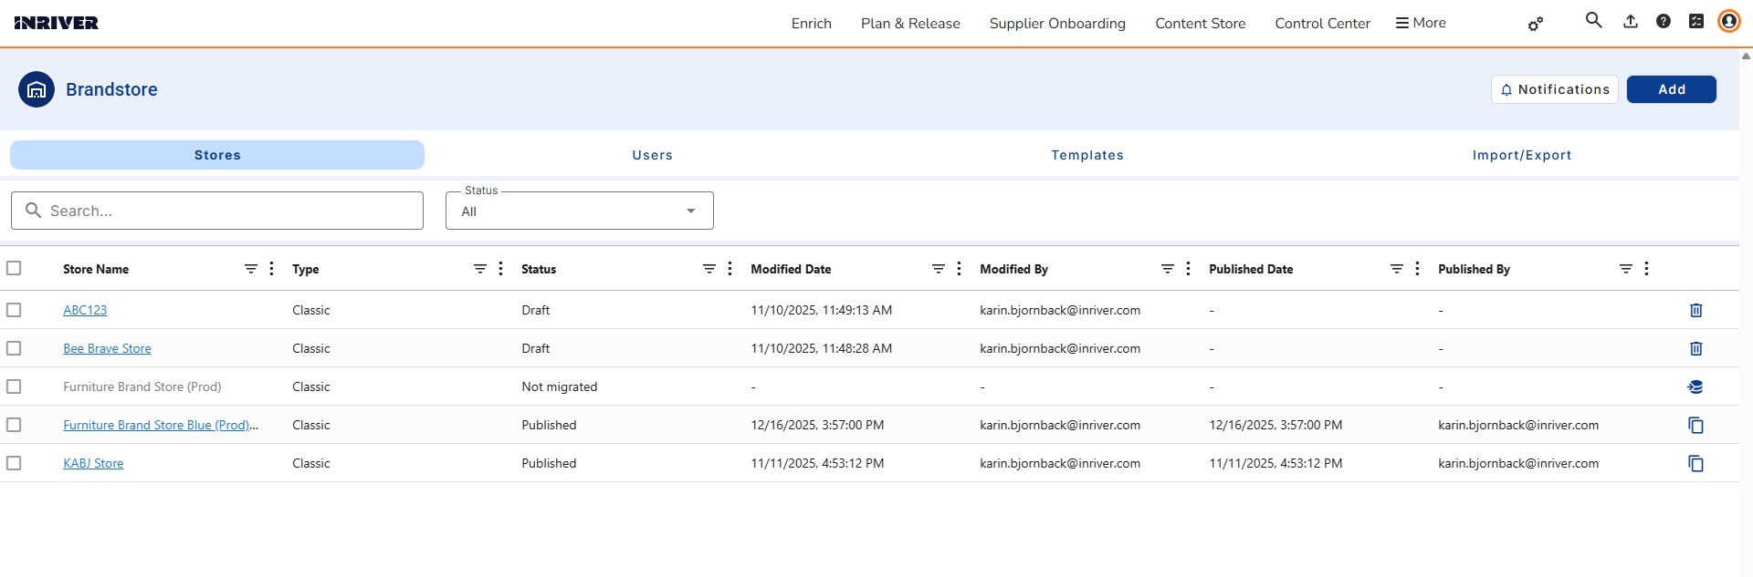Open the KABJ Store link

coord(93,463)
